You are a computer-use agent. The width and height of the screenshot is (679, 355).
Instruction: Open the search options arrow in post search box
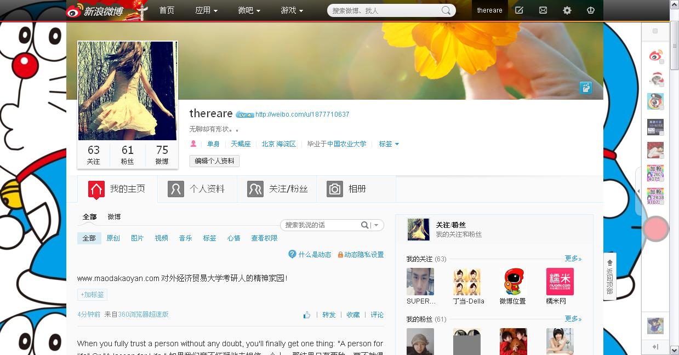(x=376, y=225)
